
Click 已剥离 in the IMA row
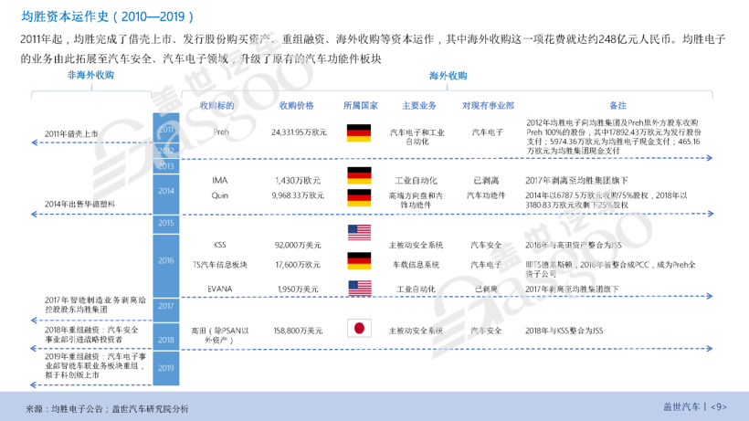[486, 181]
